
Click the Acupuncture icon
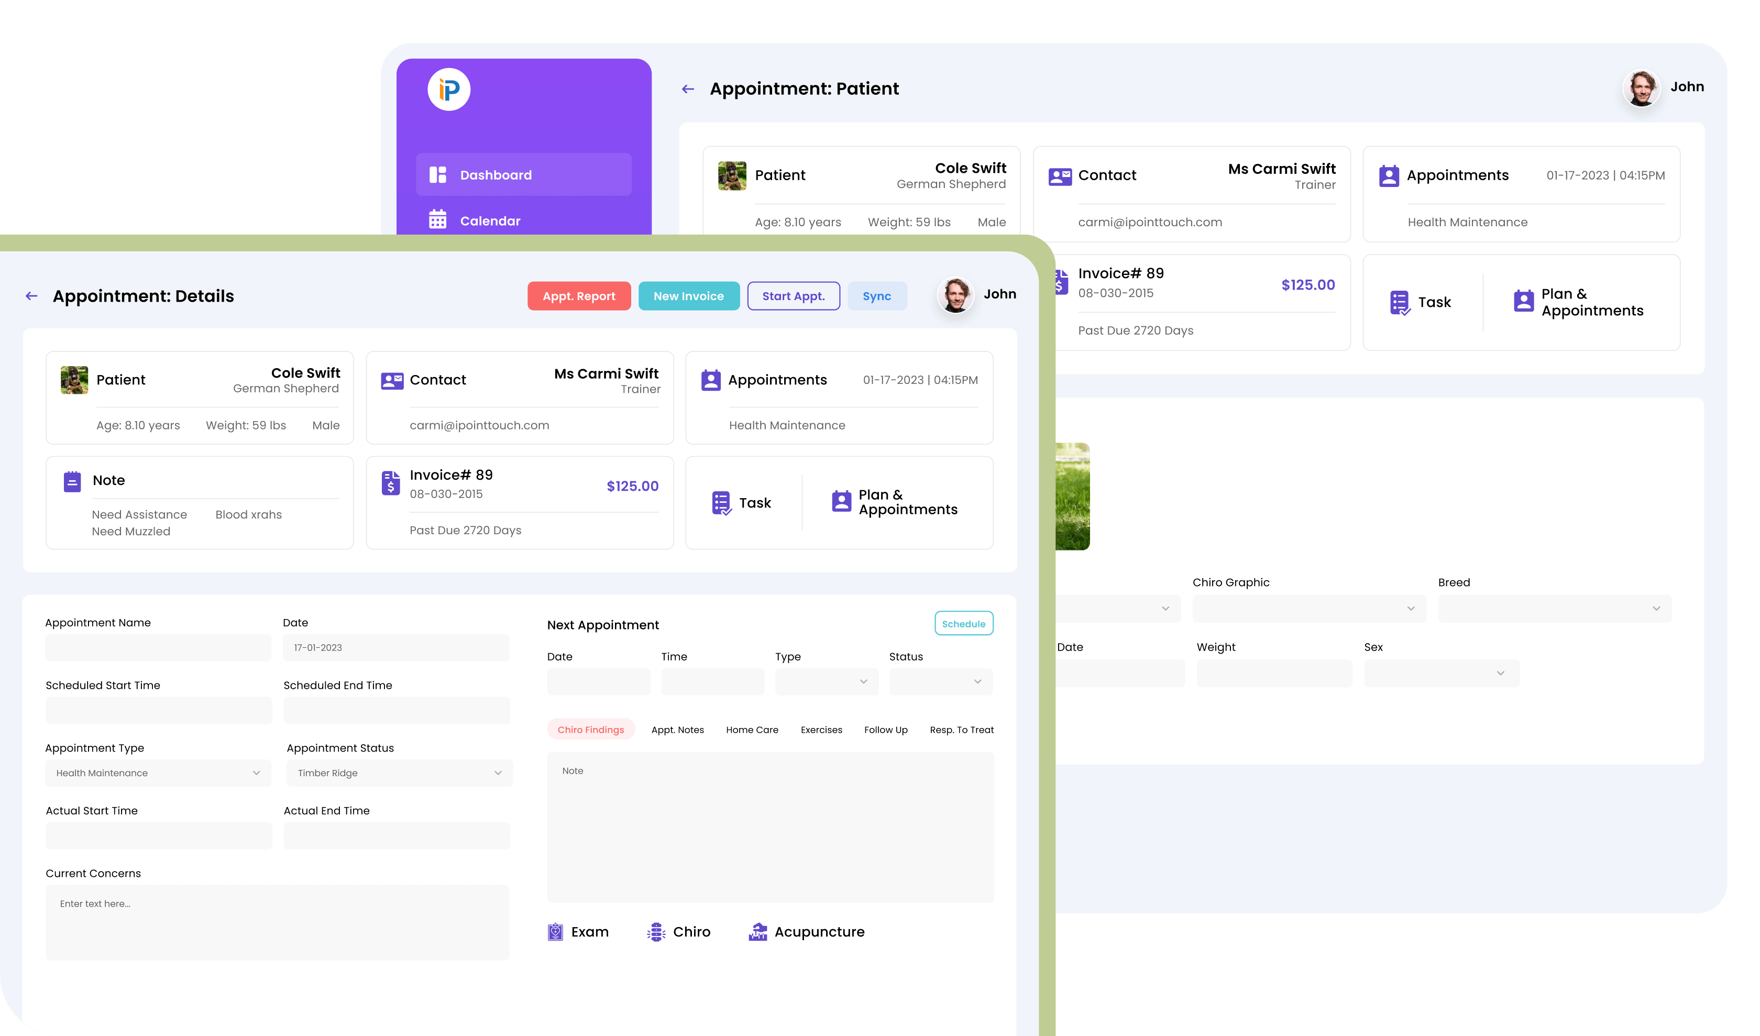coord(758,932)
